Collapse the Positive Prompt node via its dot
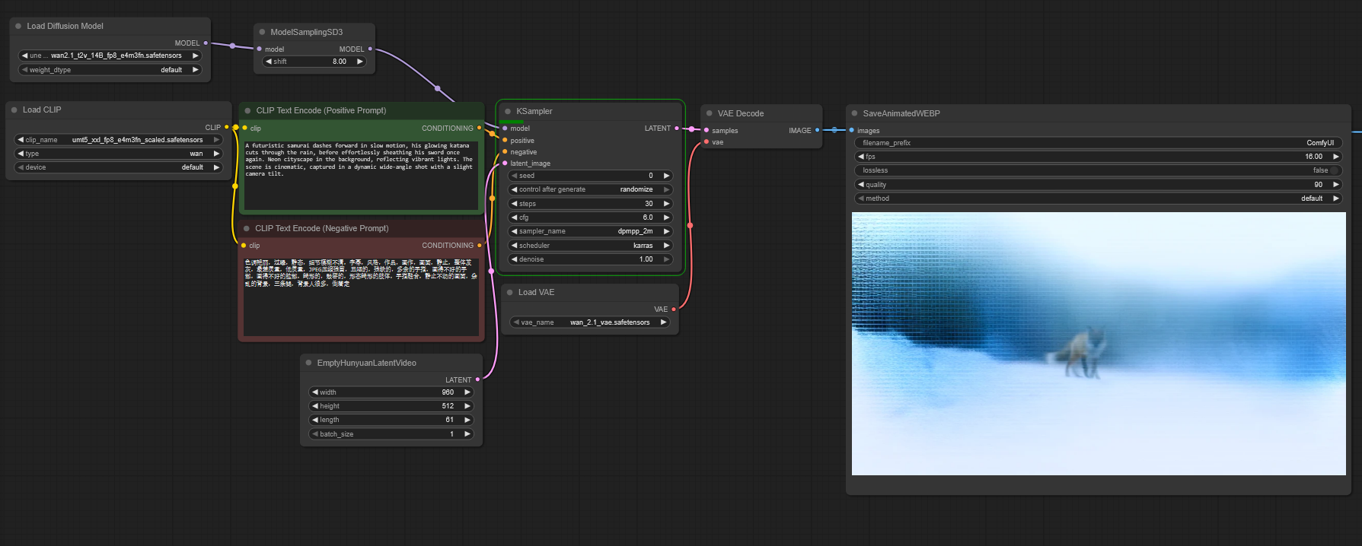Viewport: 1362px width, 546px height. pos(247,110)
